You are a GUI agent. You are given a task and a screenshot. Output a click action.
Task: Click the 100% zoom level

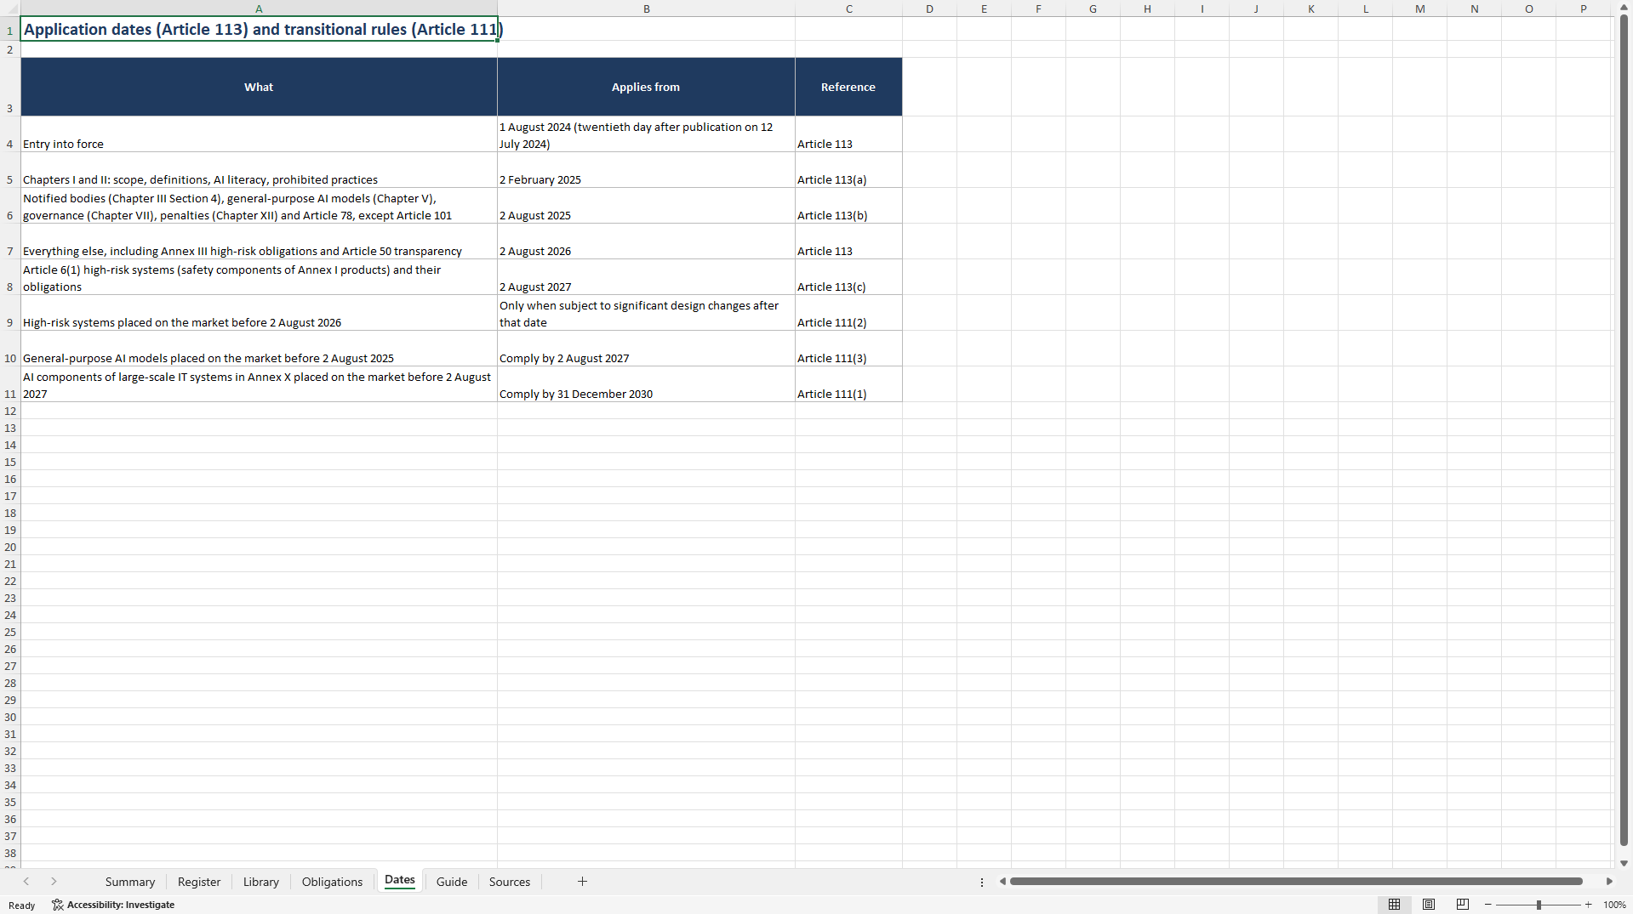tap(1614, 905)
